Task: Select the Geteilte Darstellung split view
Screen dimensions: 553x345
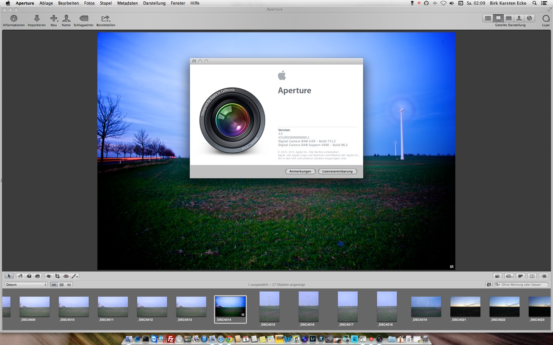Action: (498, 18)
